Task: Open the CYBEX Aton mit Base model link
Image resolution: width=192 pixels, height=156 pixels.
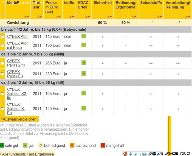Action: 18,45
